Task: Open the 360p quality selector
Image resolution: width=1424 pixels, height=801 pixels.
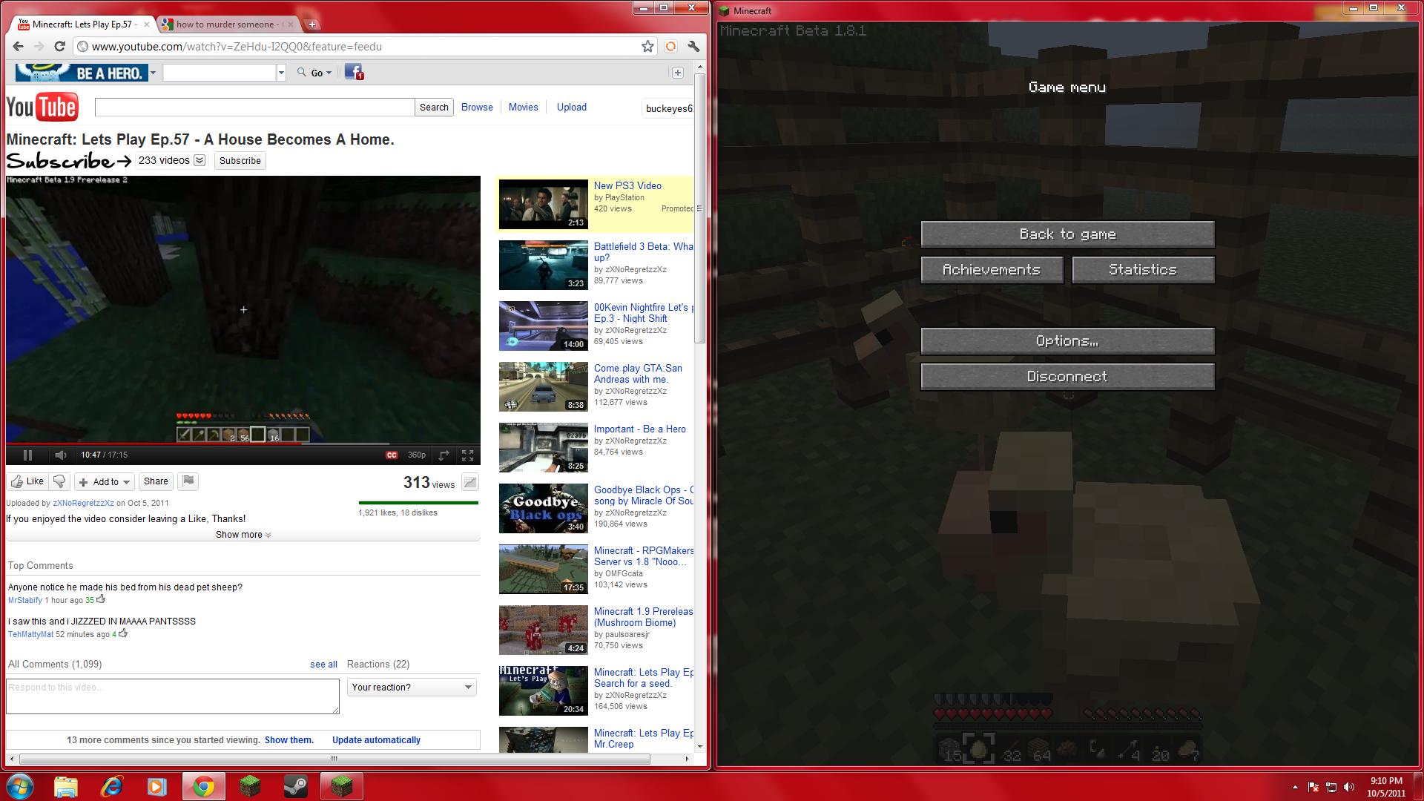Action: (417, 455)
